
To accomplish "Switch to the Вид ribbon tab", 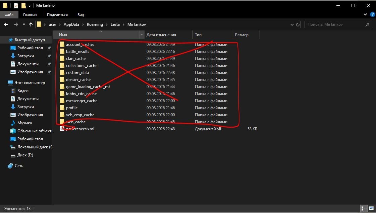I will click(x=80, y=15).
